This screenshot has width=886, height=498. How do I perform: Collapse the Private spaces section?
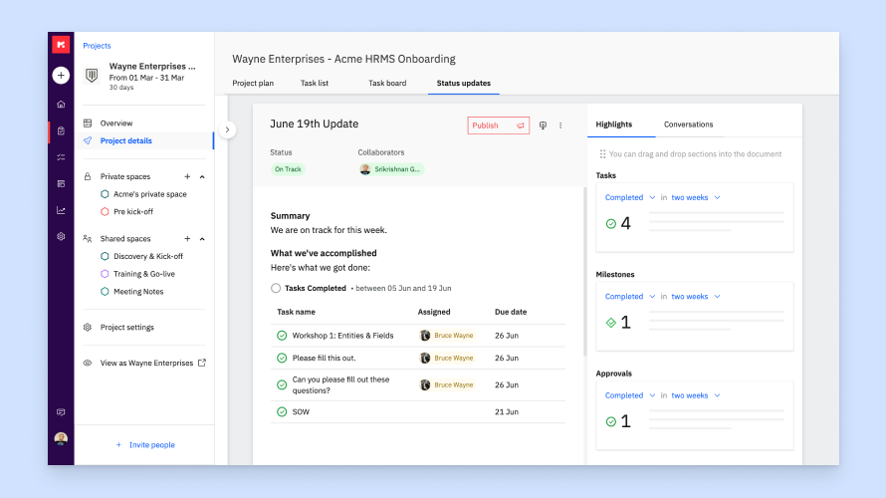click(202, 176)
